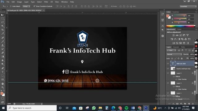Select the Crop tool

coord(2,30)
